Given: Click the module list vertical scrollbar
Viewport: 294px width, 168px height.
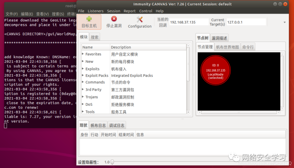Looking at the screenshot, I should 188,64.
